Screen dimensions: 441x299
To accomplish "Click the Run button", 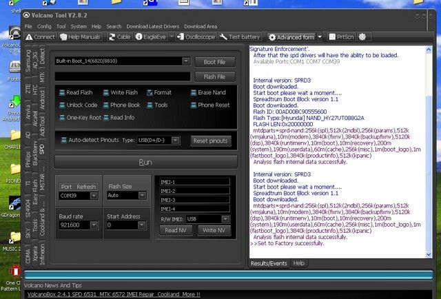I will point(145,163).
